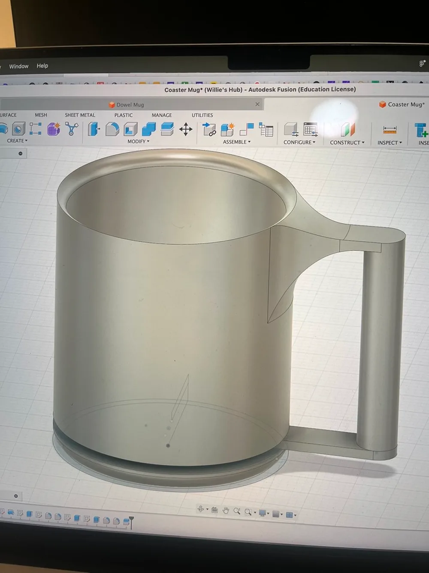Viewport: 429px width, 573px height.
Task: Open the Help menu
Action: [x=42, y=66]
